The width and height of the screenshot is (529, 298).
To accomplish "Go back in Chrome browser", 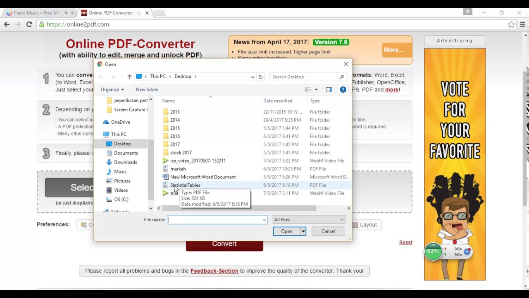I will click(7, 24).
